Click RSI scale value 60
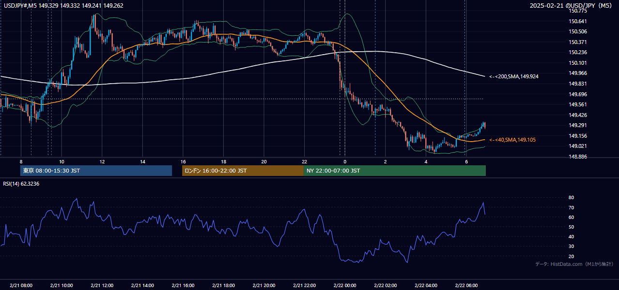Viewport: 619px width, 290px height. point(571,217)
